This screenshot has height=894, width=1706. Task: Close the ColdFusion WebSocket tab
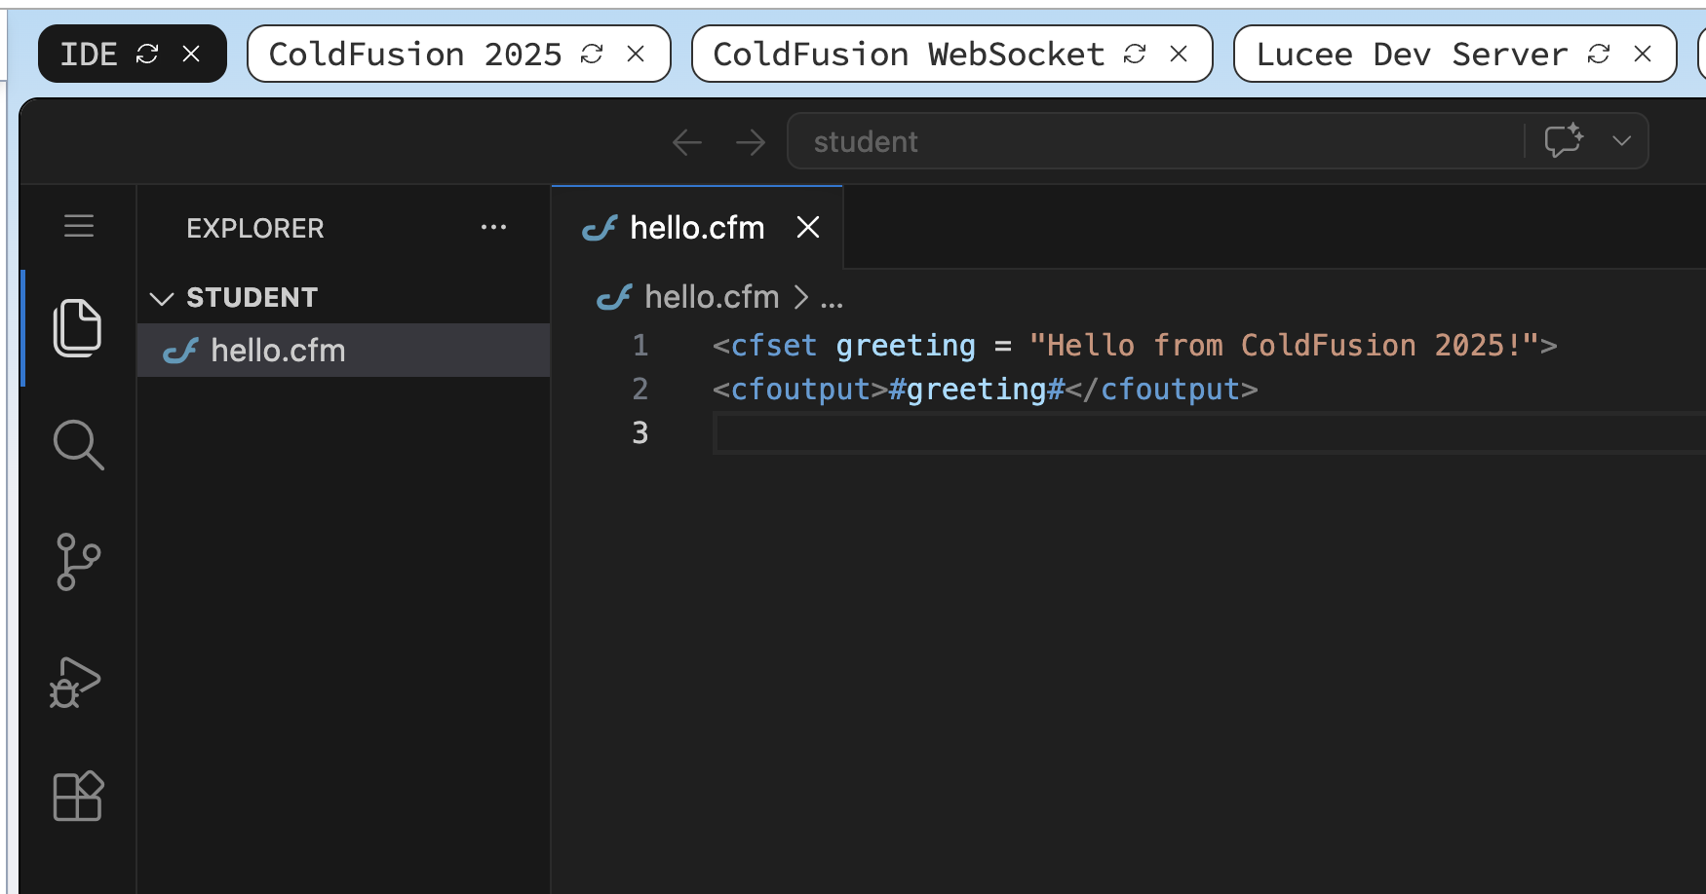coord(1179,54)
